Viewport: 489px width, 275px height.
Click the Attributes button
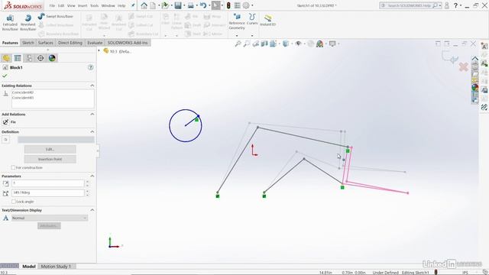(49, 226)
